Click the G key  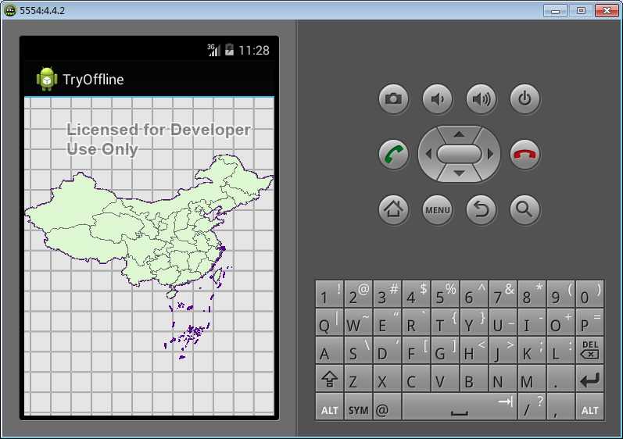[445, 350]
